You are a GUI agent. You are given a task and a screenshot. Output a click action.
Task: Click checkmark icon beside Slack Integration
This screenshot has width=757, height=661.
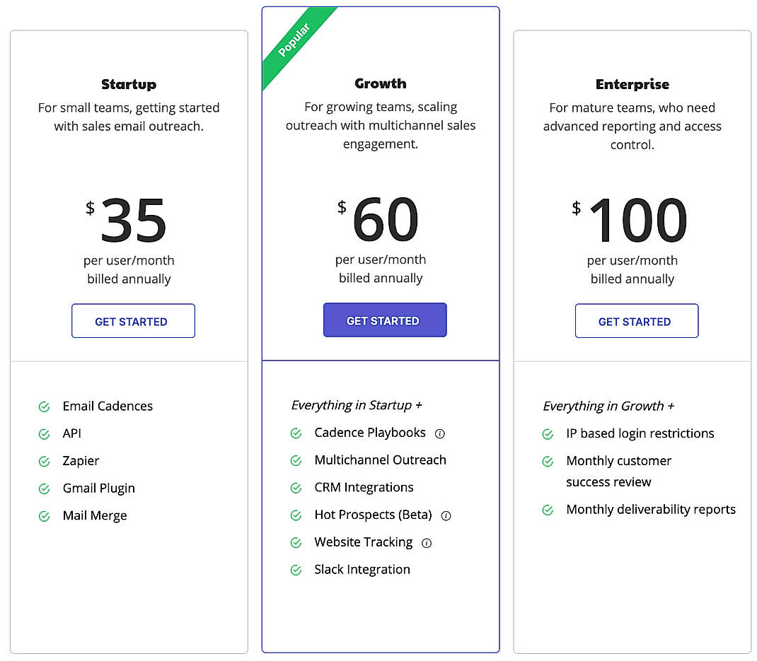tap(296, 570)
